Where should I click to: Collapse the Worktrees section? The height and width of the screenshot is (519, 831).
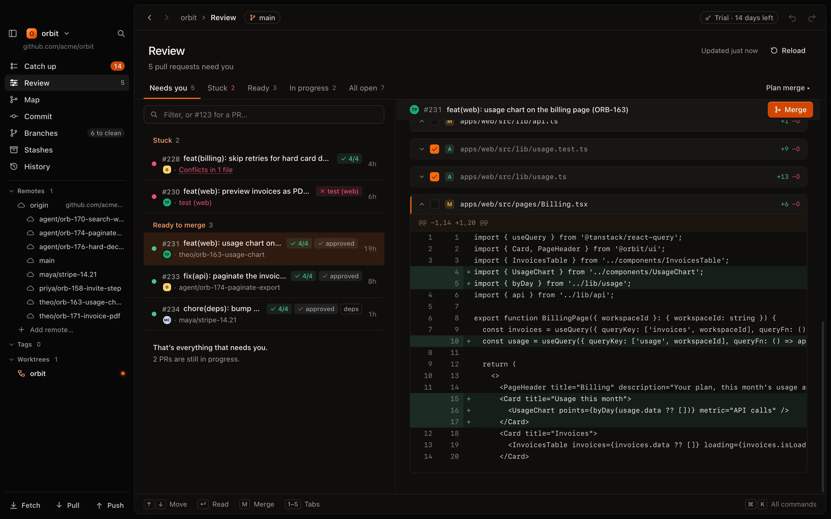[12, 359]
